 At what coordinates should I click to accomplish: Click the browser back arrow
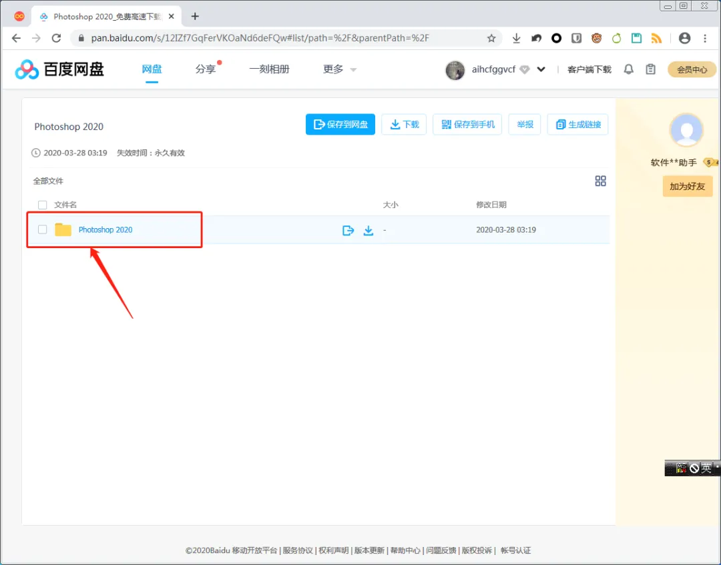16,38
